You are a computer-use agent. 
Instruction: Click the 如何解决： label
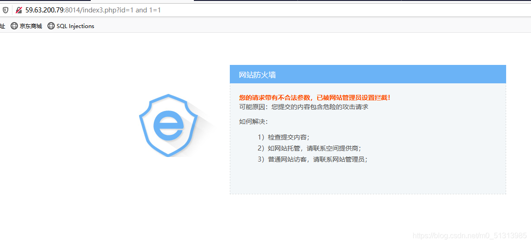pyautogui.click(x=253, y=122)
